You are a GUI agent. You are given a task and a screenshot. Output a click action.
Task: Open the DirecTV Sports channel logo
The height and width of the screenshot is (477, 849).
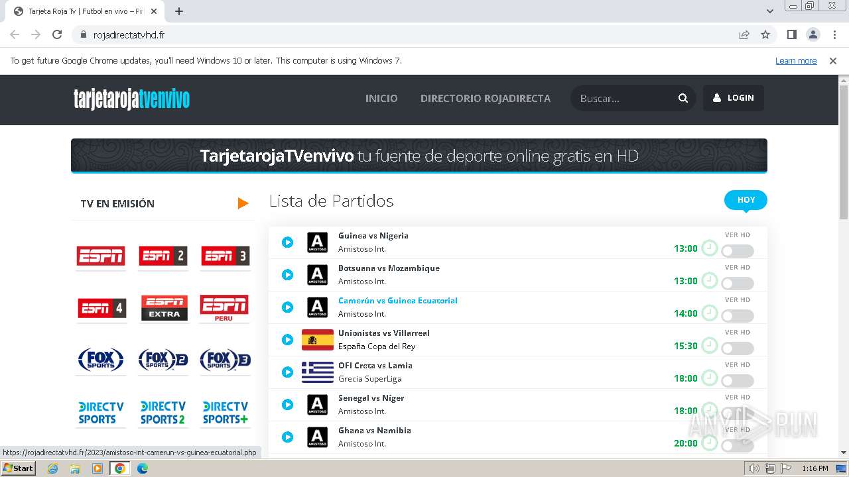tap(101, 412)
